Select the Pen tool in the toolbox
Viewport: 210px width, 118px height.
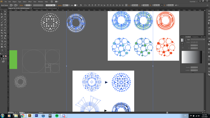(2, 17)
